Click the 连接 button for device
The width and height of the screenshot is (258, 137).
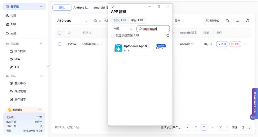point(222,44)
